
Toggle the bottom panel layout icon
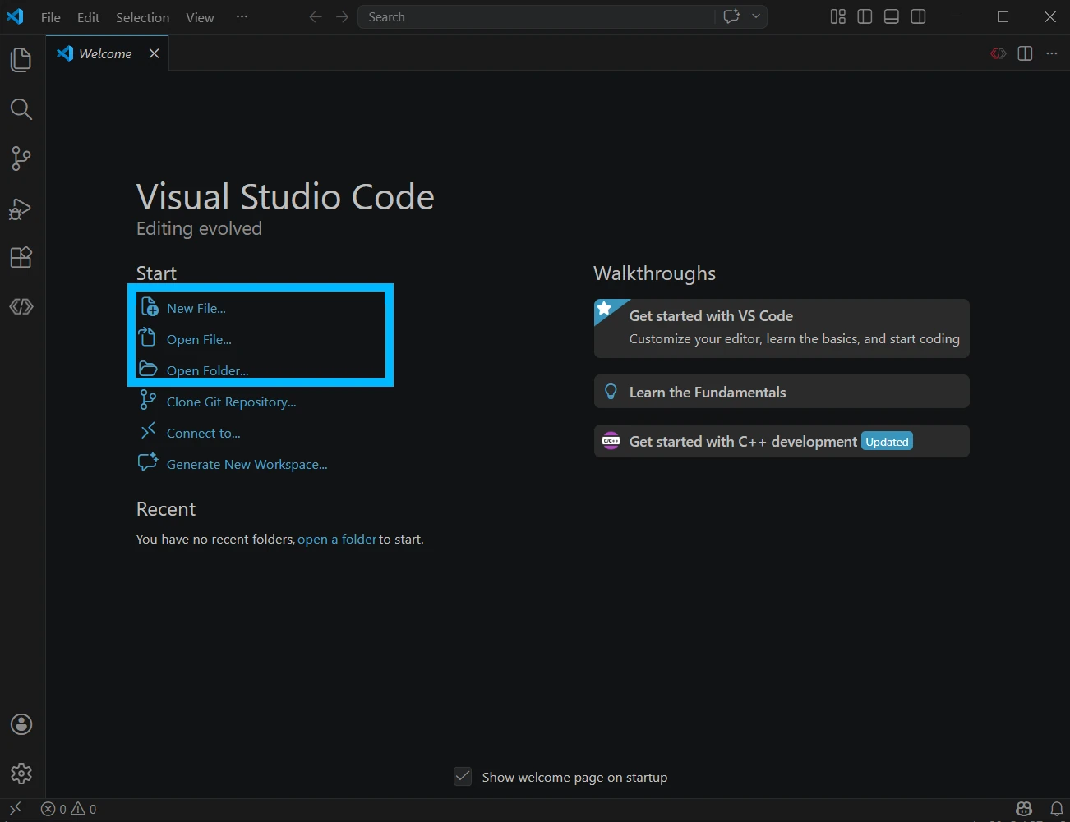click(x=892, y=16)
